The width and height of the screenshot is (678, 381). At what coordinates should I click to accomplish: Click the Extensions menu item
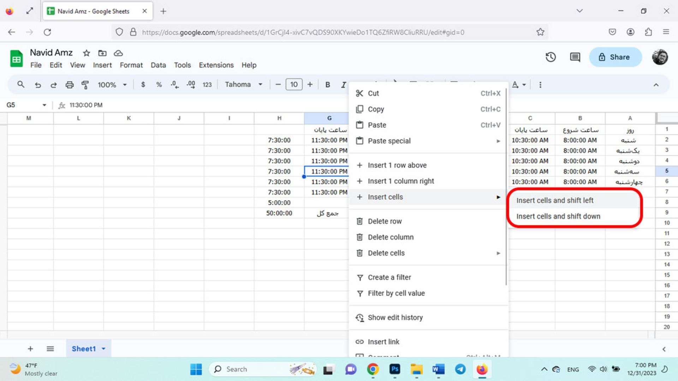point(216,65)
